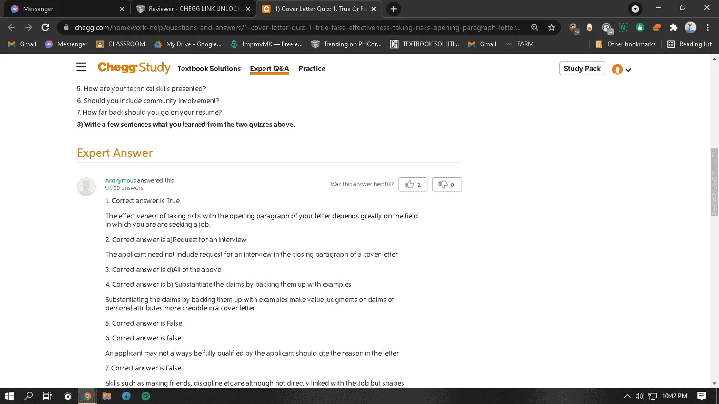Open a new browser tab

tap(393, 9)
